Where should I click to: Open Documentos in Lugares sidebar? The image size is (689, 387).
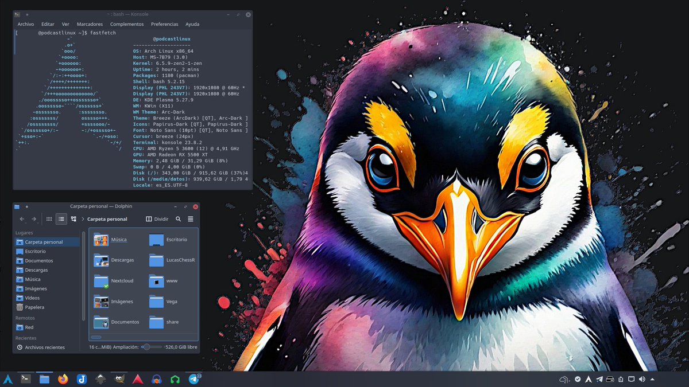tap(48, 261)
